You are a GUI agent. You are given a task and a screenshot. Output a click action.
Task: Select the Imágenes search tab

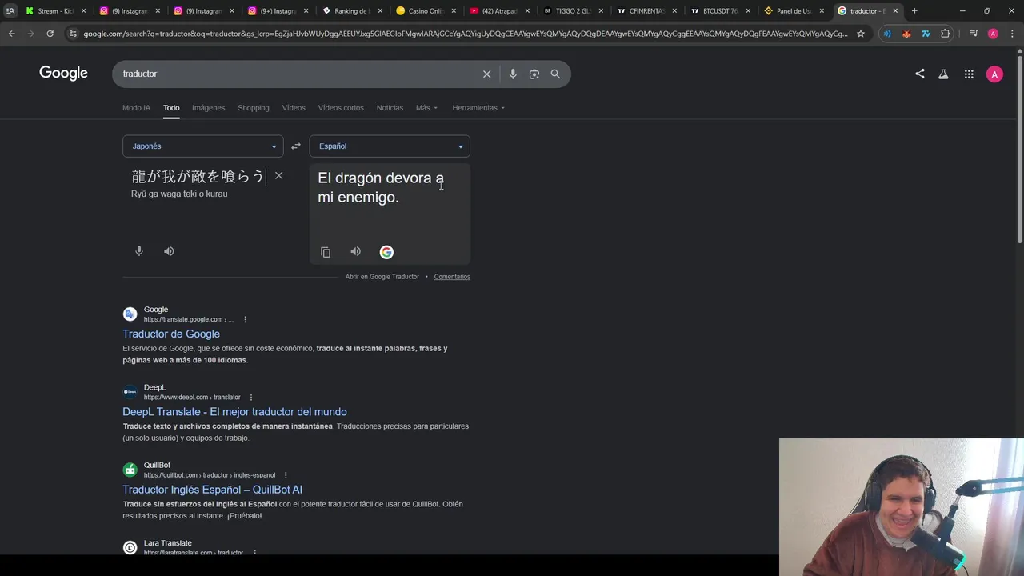(x=208, y=108)
